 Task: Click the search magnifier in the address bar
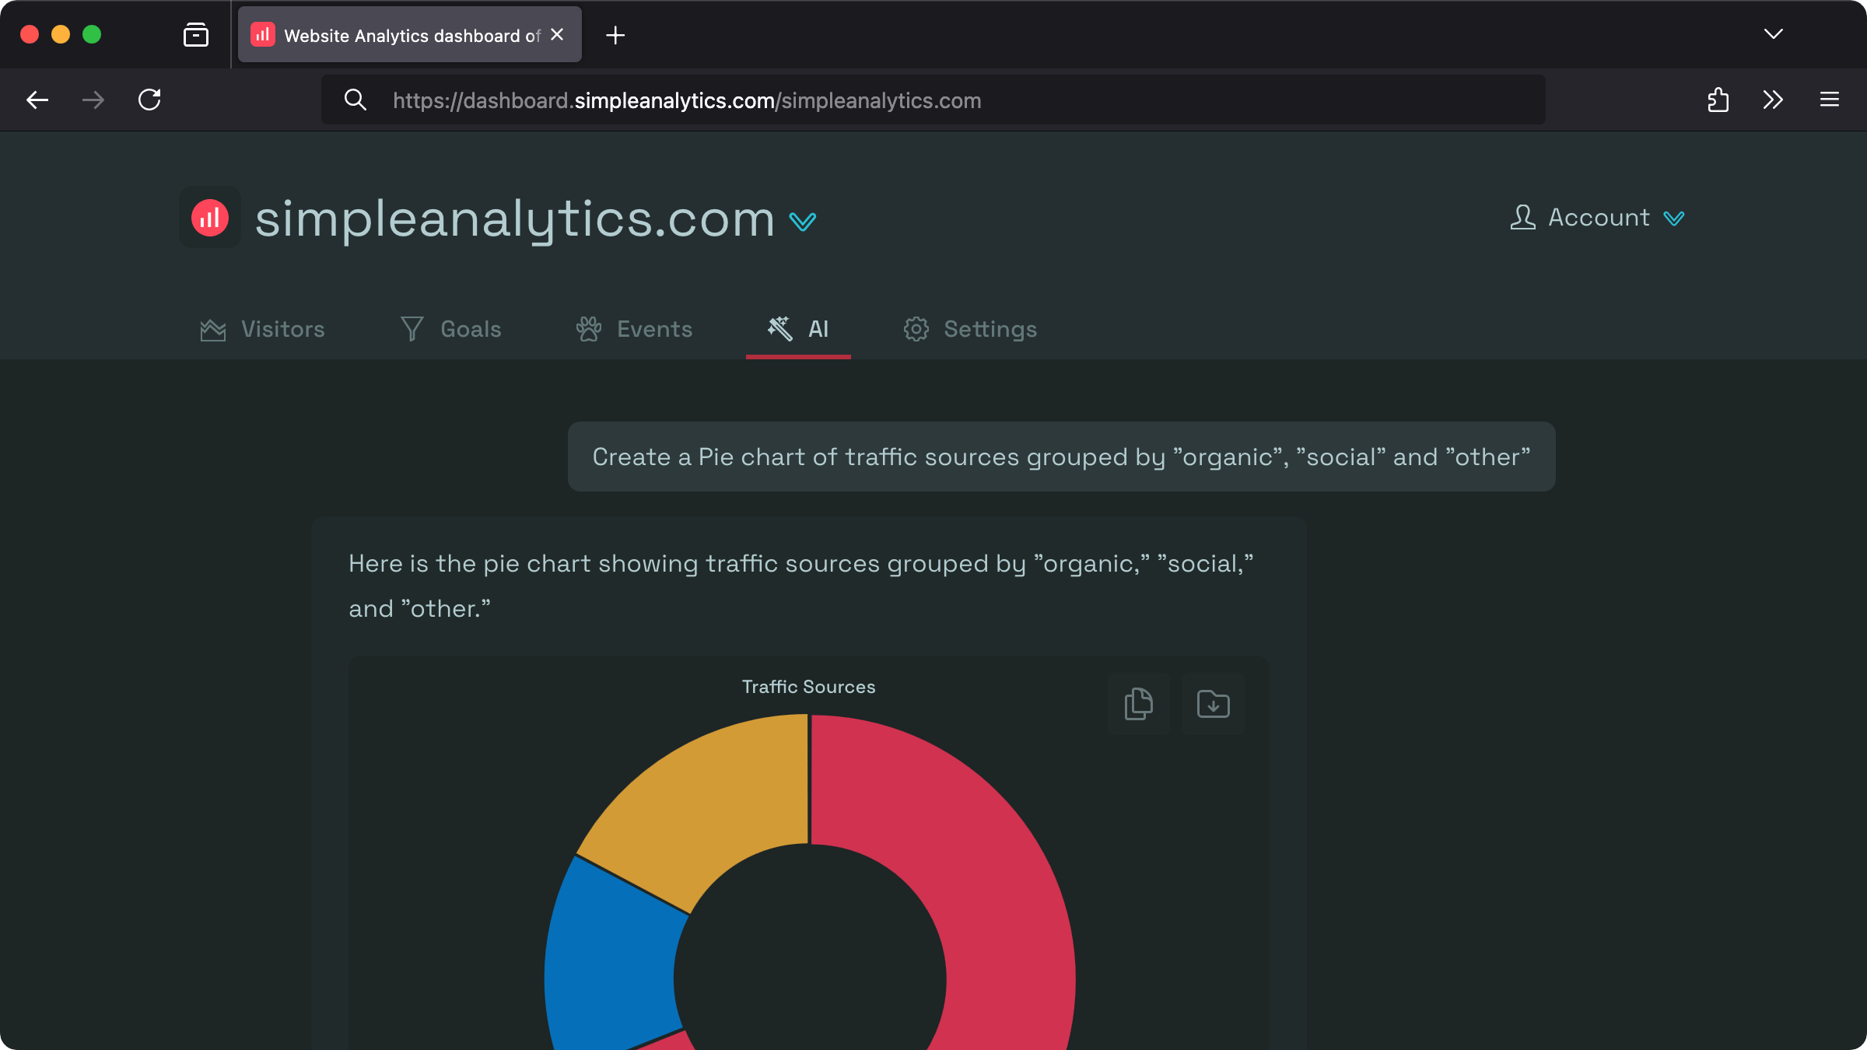tap(356, 100)
